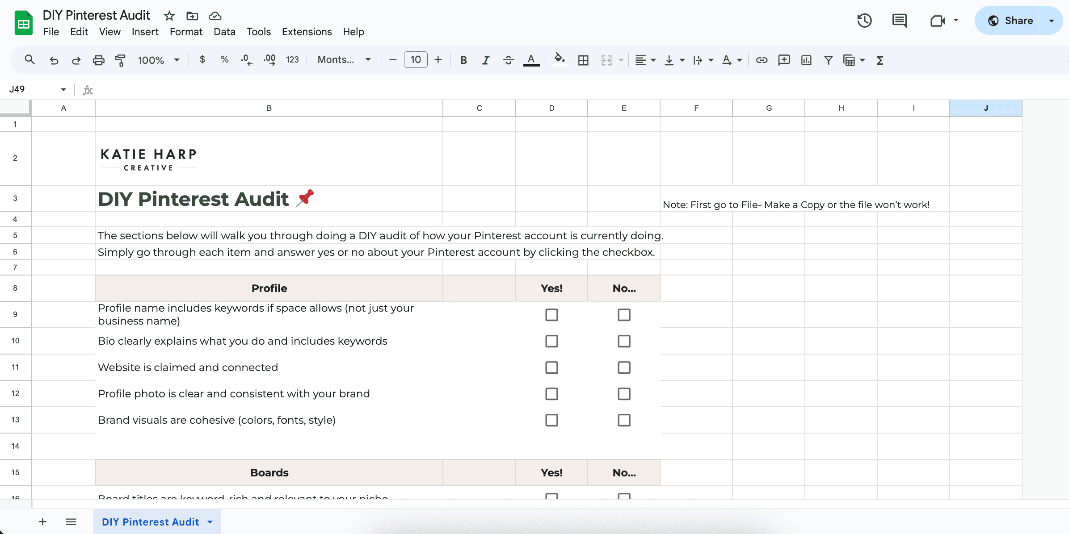Open the borders menu icon
Viewport: 1069px width, 534px height.
[x=583, y=60]
